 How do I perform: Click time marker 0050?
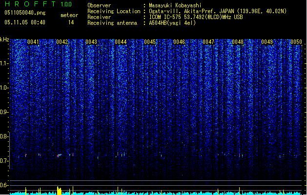point(296,42)
